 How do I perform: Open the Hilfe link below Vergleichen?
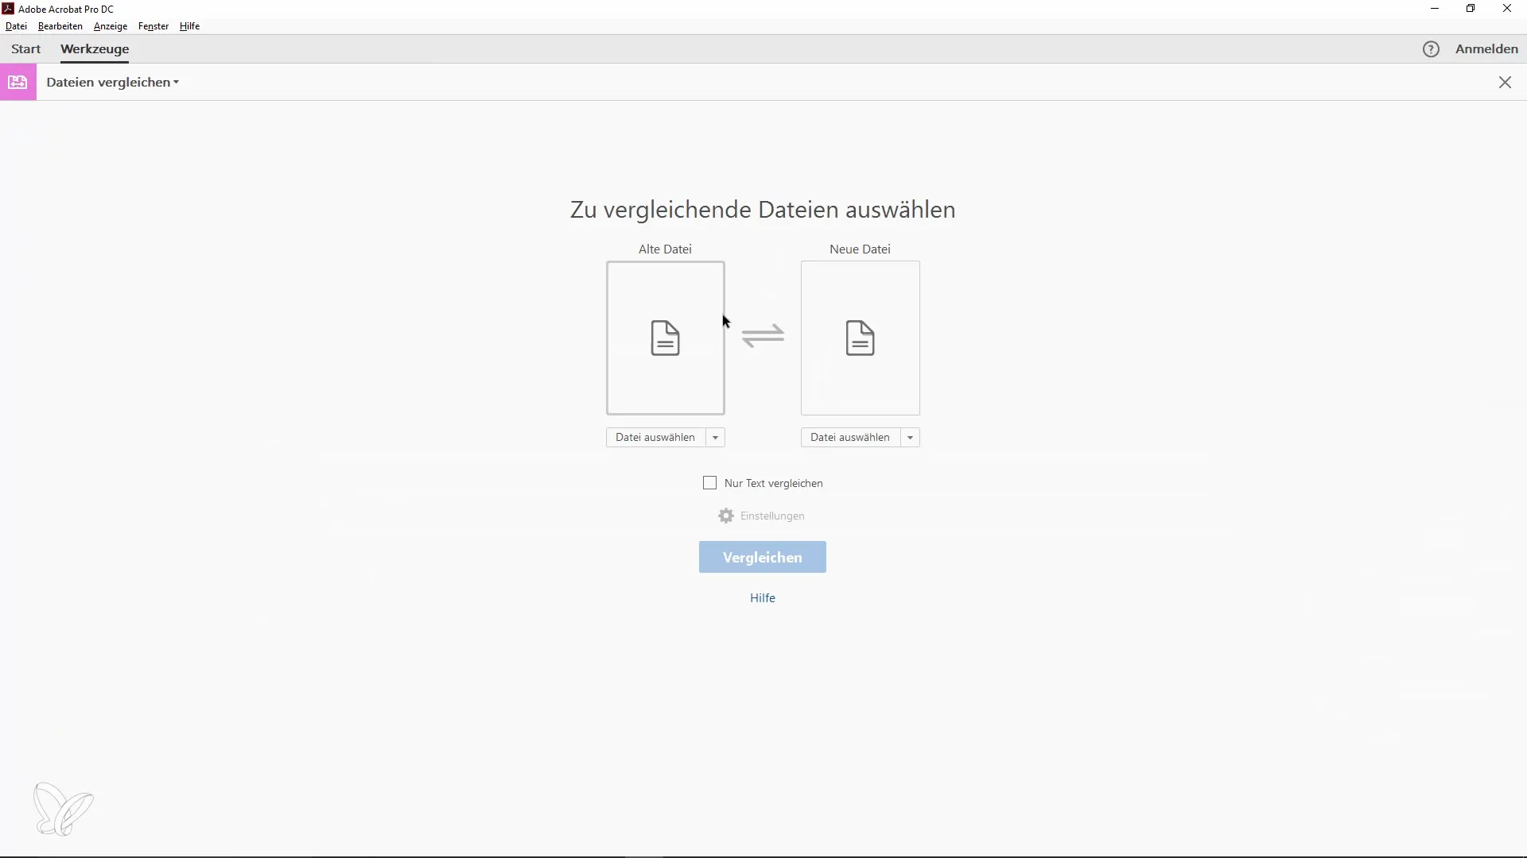click(x=763, y=598)
